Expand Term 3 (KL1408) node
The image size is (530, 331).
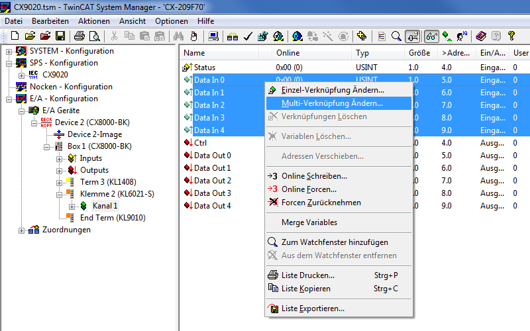[59, 183]
